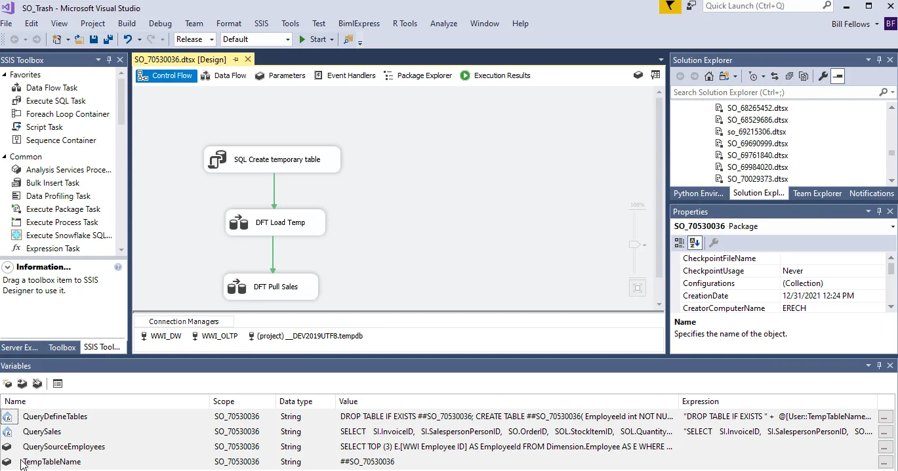
Task: Open the Variables Grid Options icon
Action: tap(58, 384)
